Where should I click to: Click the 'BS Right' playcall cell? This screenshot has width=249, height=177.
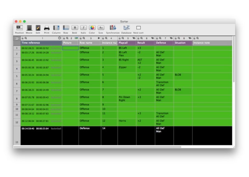(x=127, y=61)
